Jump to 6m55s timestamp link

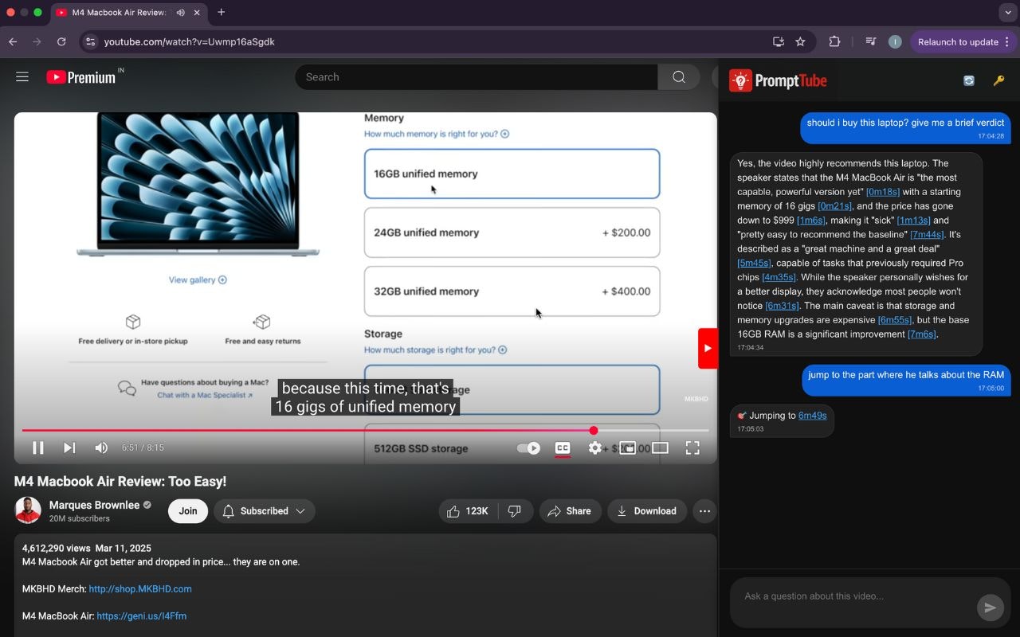(894, 321)
